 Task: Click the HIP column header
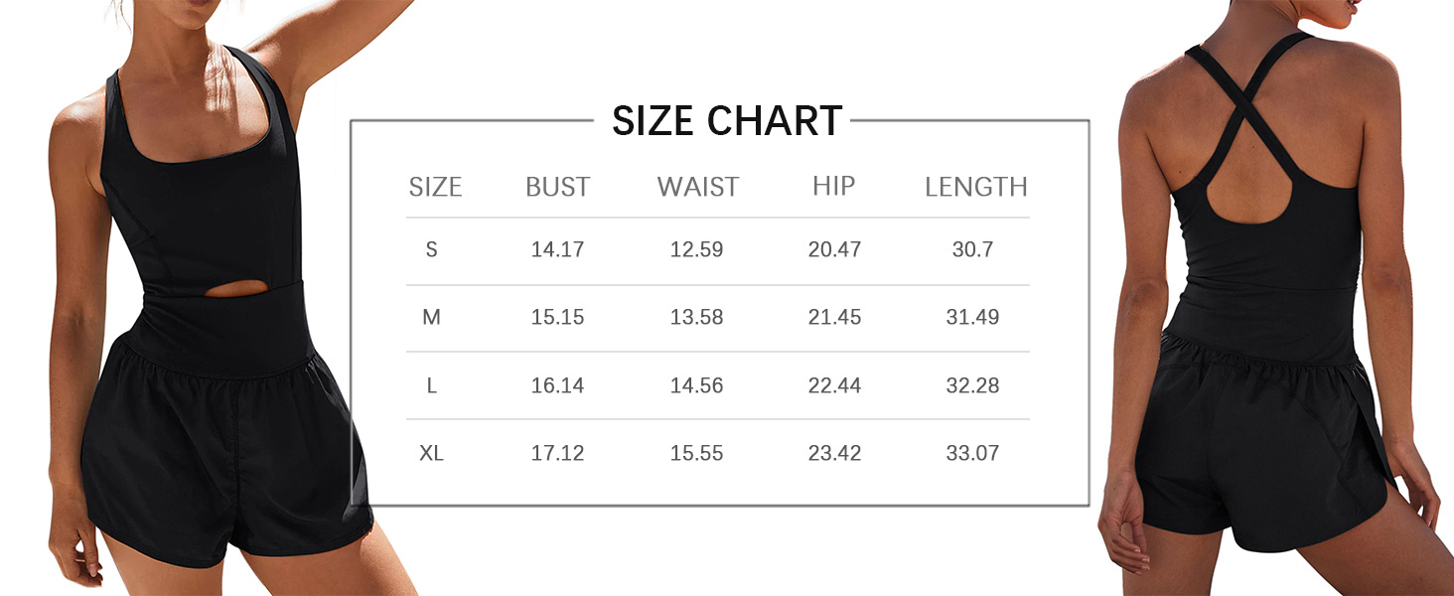[x=833, y=186]
